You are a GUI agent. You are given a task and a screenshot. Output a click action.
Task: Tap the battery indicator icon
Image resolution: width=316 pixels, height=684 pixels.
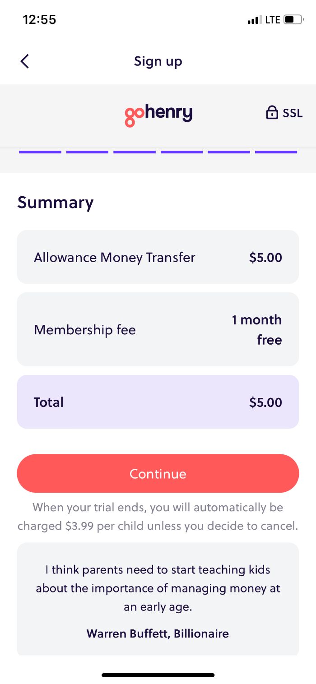(x=293, y=19)
